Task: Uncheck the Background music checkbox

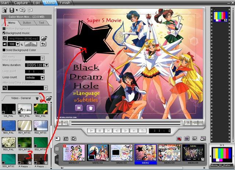Action: click(4, 33)
